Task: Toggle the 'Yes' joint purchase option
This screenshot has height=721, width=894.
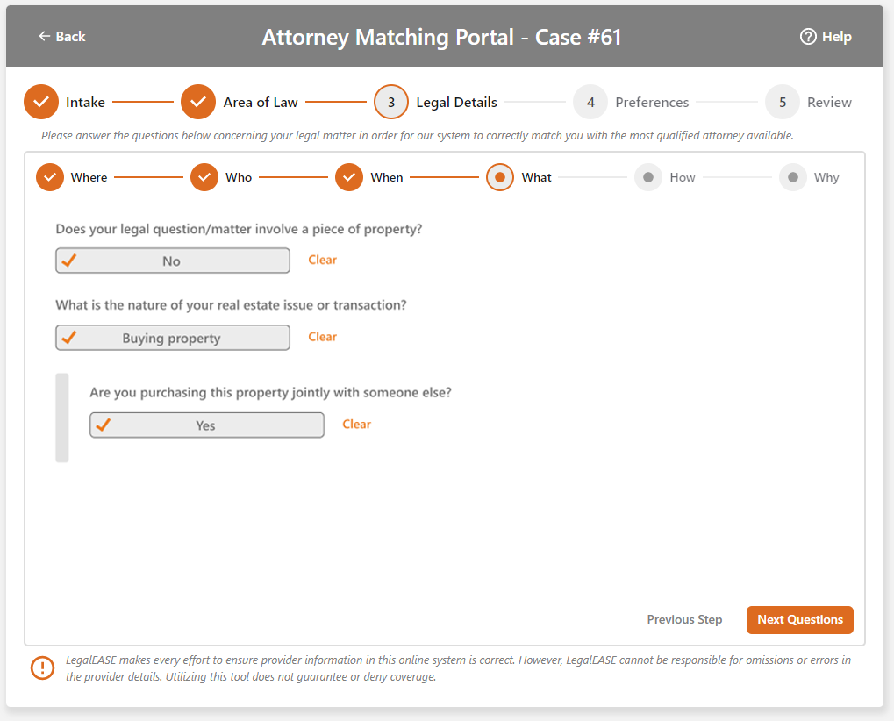Action: (206, 425)
